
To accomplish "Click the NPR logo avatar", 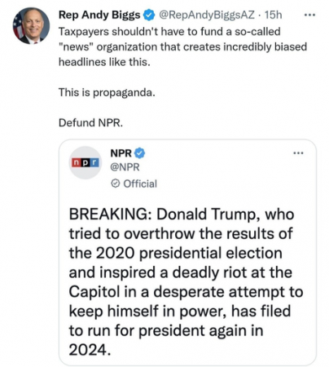I will (86, 162).
